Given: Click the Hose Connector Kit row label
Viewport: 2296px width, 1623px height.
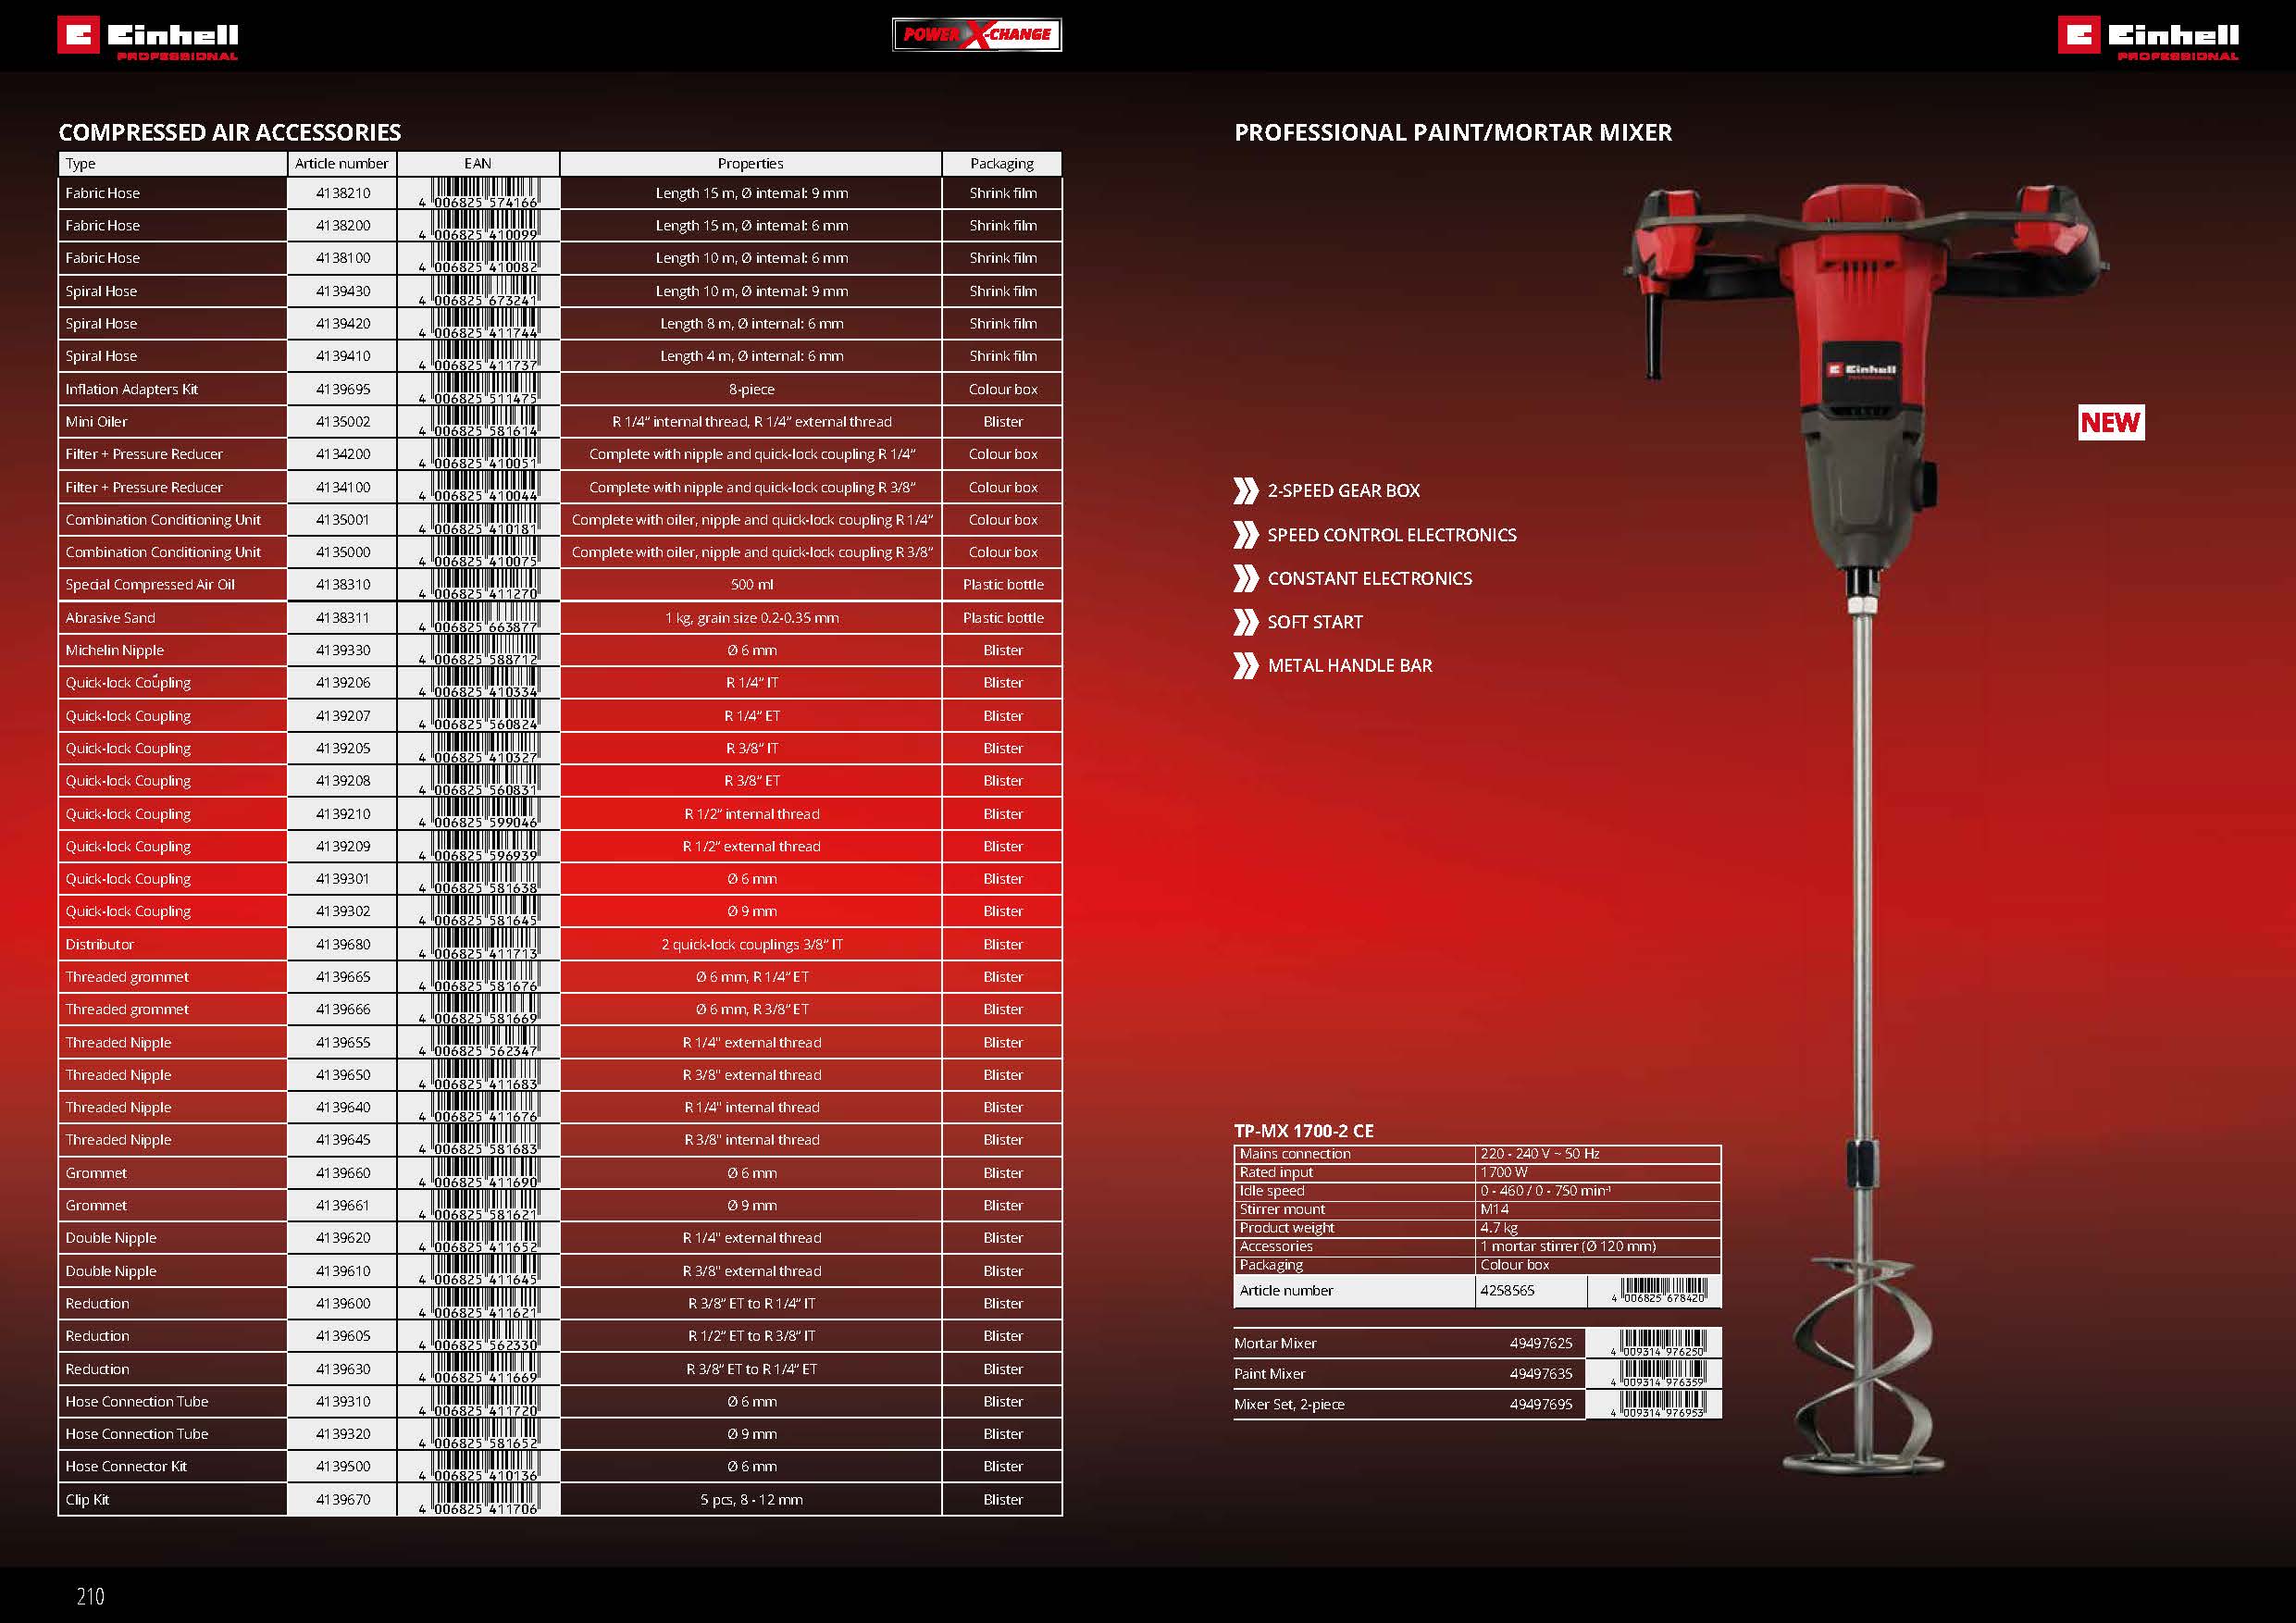Looking at the screenshot, I should tap(126, 1467).
